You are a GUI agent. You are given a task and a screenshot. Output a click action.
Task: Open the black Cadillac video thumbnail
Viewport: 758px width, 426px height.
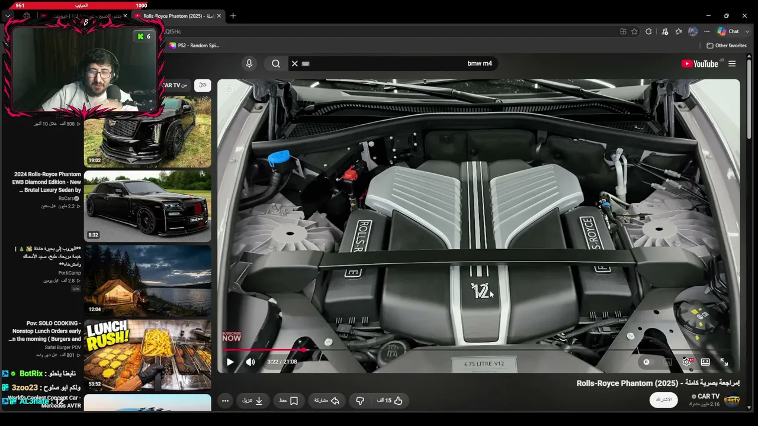(147, 132)
